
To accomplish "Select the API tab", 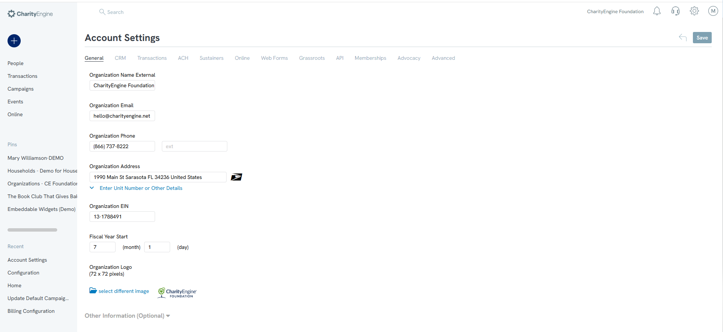I will click(x=340, y=58).
